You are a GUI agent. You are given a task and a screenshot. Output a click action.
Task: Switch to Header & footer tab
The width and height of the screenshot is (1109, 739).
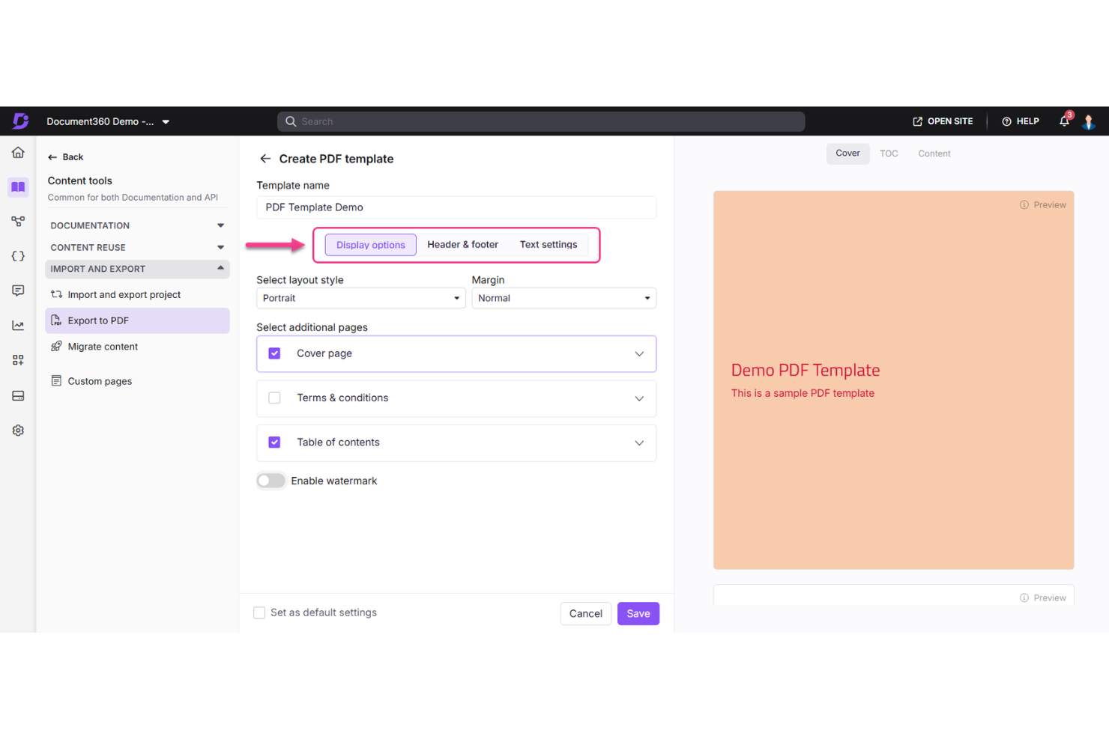[x=462, y=244]
